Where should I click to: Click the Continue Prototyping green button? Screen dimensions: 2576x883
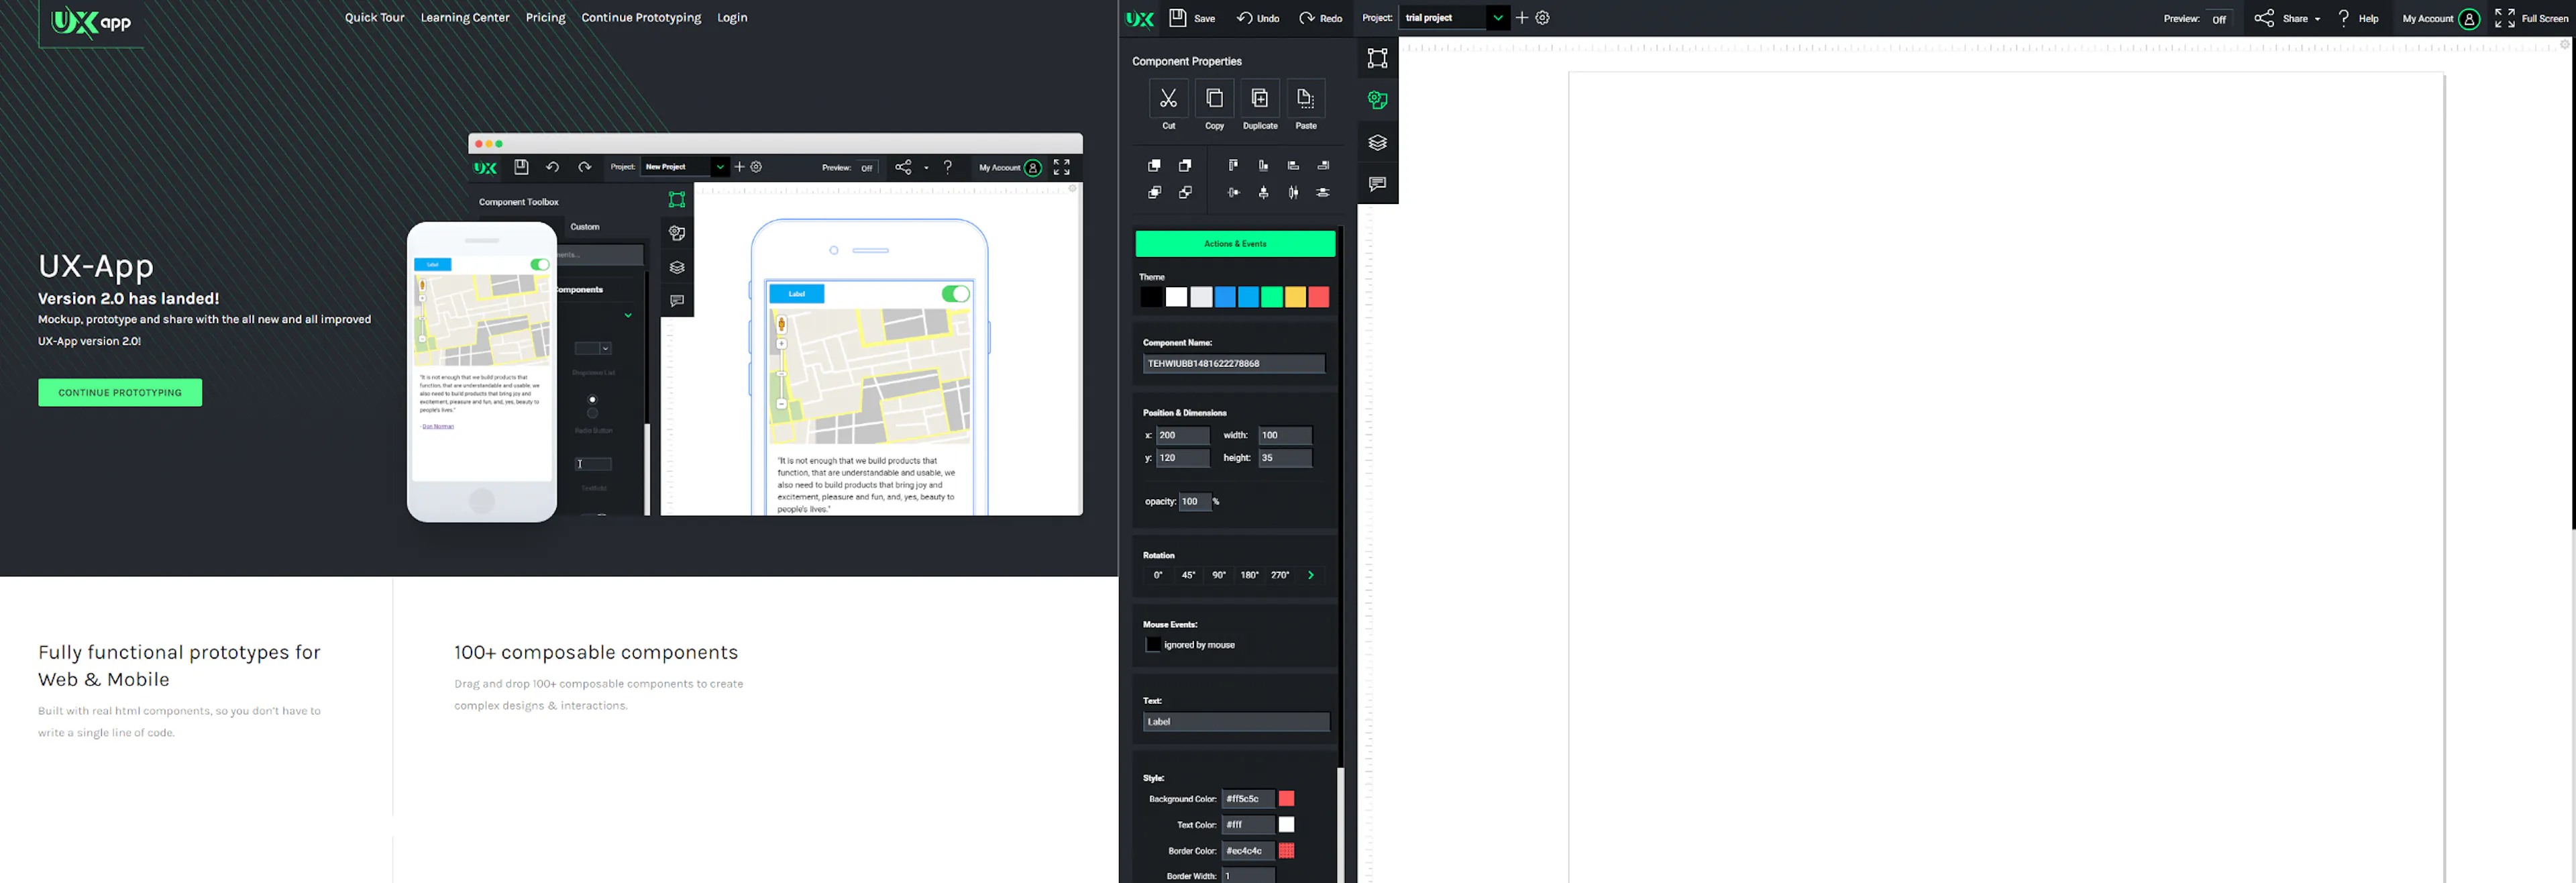[x=120, y=393]
